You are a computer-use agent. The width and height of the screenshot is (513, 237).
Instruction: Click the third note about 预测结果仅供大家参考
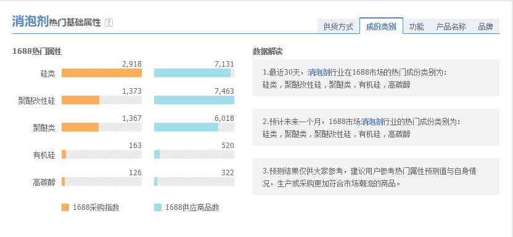point(376,177)
